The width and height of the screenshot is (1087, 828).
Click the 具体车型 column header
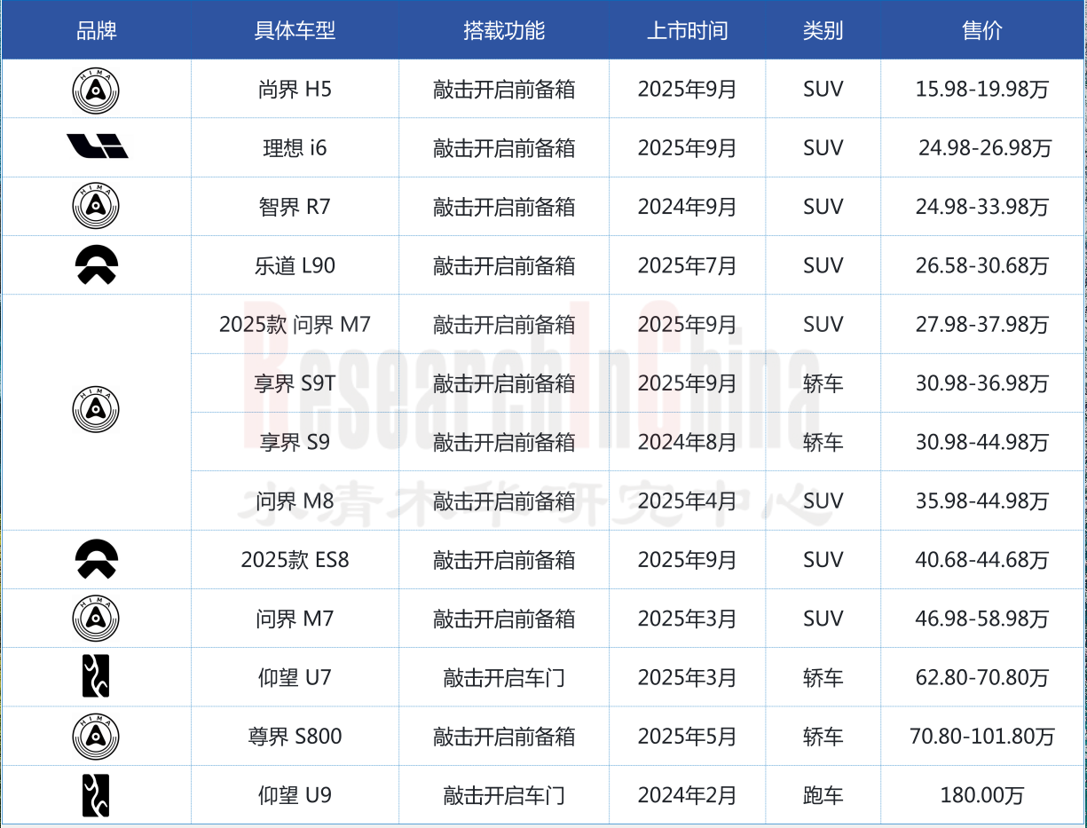(x=294, y=30)
